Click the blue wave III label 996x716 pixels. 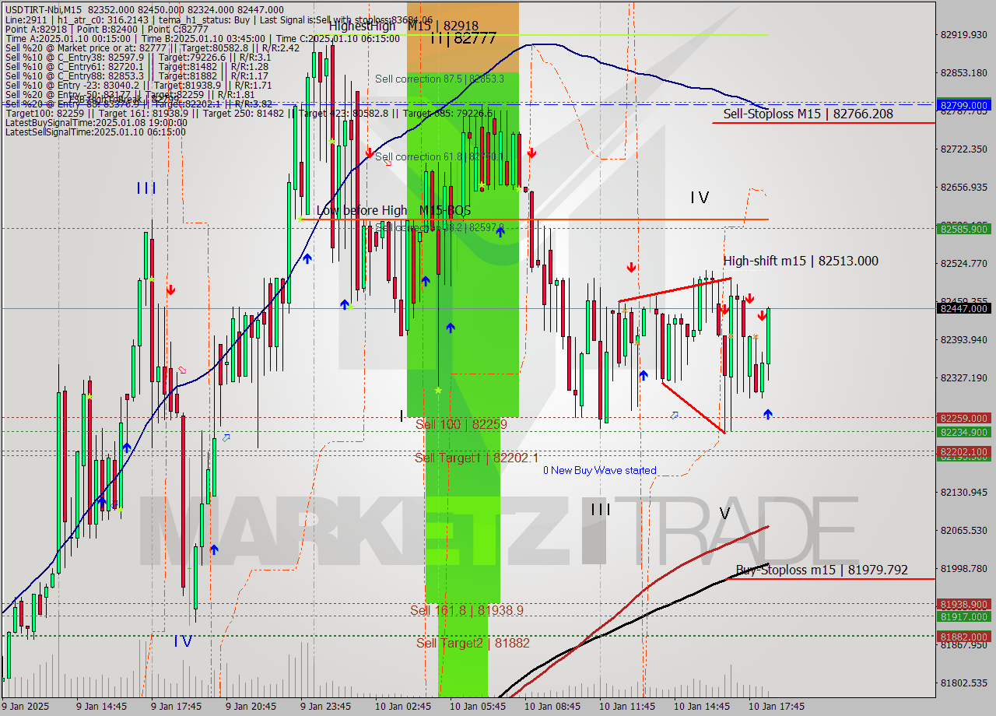[146, 188]
